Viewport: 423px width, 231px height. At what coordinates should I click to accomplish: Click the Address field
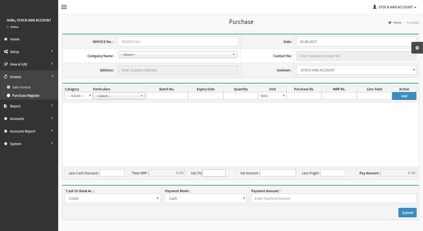click(x=178, y=70)
